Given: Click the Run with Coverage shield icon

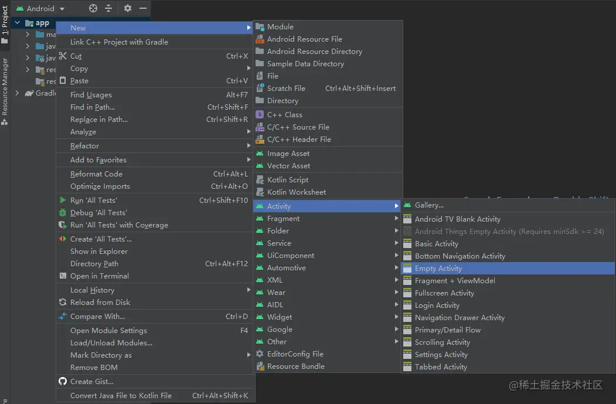Looking at the screenshot, I should coord(63,225).
